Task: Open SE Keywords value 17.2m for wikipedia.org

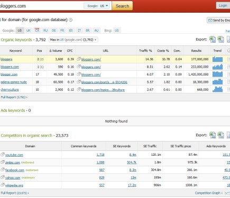Action: [x=132, y=185]
